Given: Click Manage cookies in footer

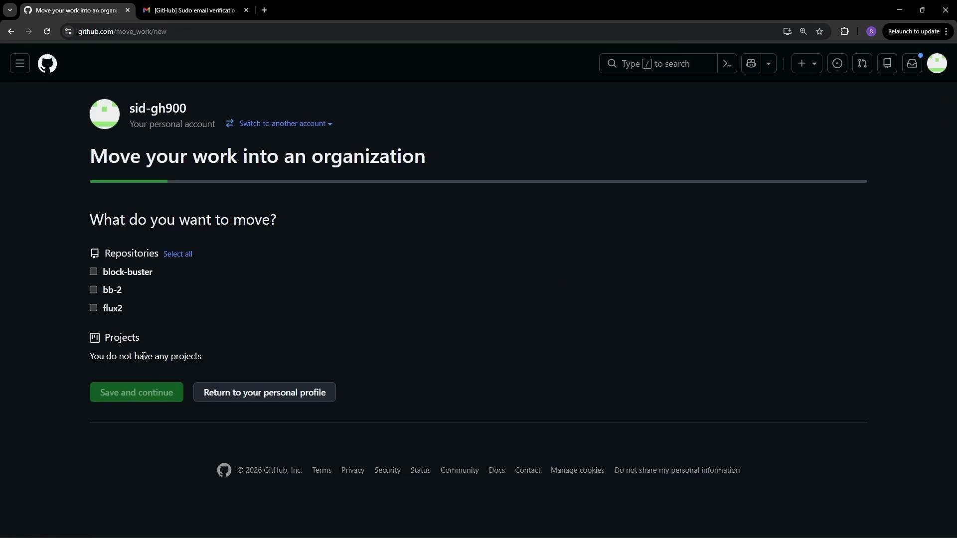Looking at the screenshot, I should pos(577,470).
